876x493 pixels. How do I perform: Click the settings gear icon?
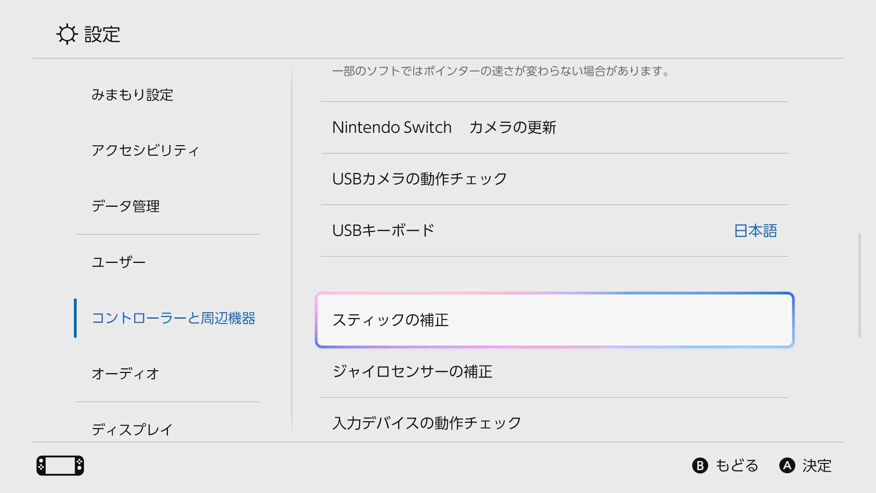click(x=67, y=34)
